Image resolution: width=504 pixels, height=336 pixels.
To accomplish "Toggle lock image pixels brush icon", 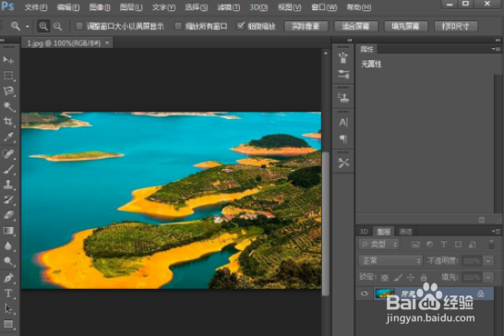I will tap(398, 277).
